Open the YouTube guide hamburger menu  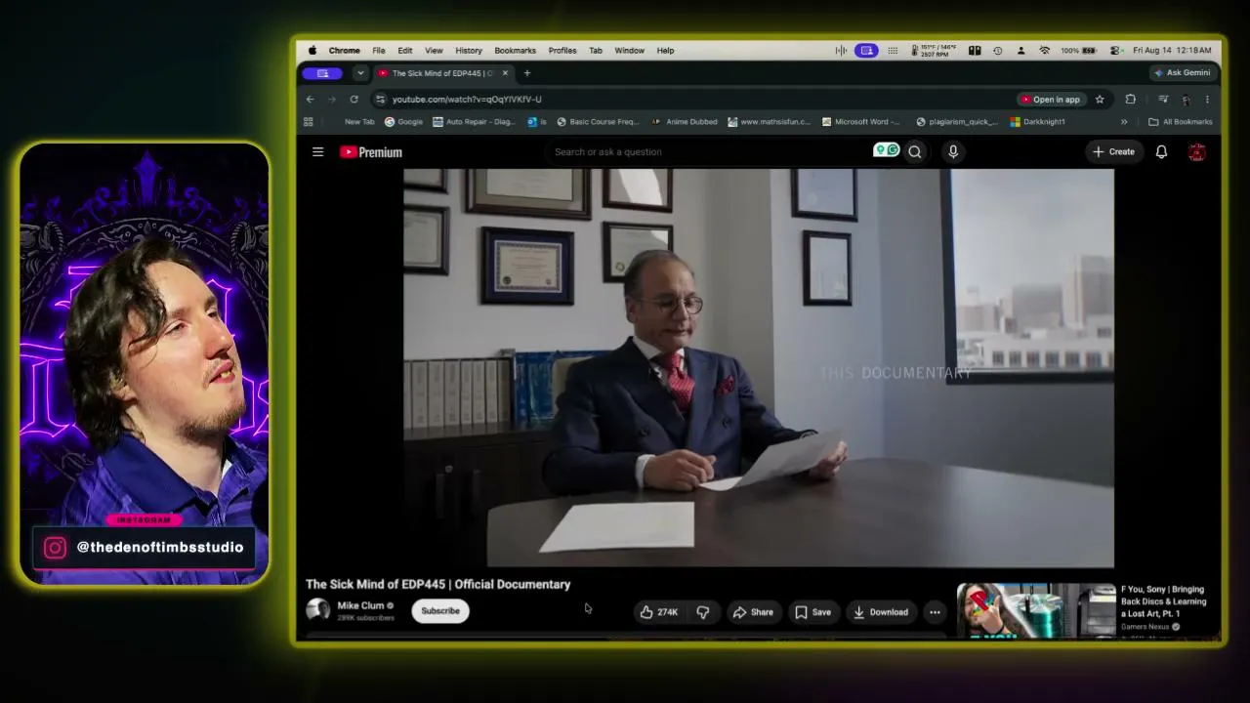click(317, 151)
